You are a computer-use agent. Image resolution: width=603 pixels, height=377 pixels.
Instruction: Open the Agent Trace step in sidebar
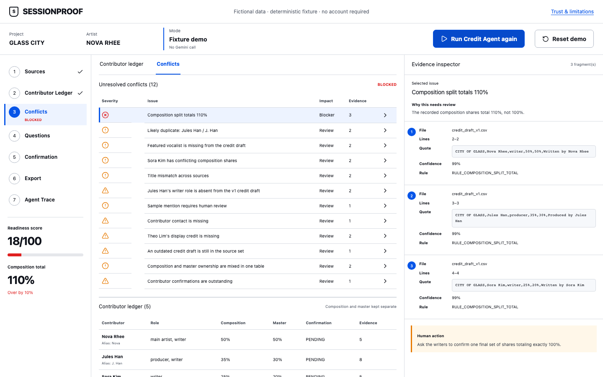pos(46,200)
